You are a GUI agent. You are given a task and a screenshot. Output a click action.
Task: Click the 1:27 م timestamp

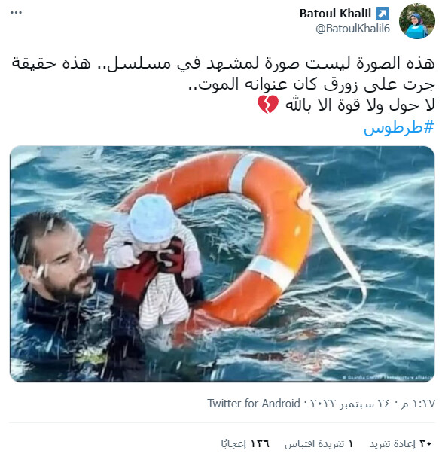coord(418,404)
